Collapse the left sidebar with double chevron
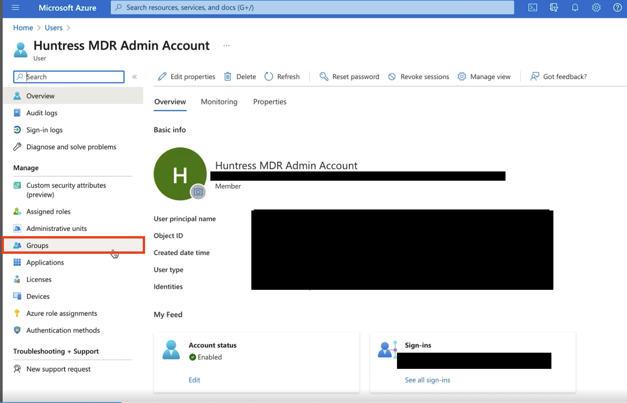The height and width of the screenshot is (403, 627). click(134, 77)
